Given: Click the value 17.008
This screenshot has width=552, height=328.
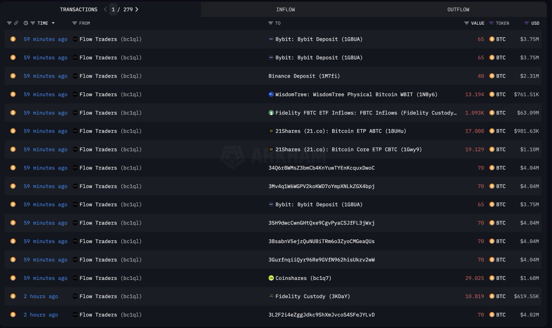Looking at the screenshot, I should coord(475,131).
